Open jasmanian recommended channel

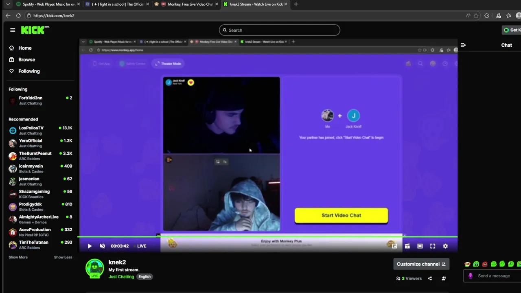click(40, 181)
